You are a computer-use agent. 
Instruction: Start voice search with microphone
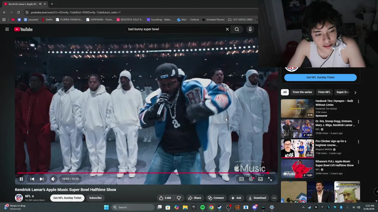[250, 29]
